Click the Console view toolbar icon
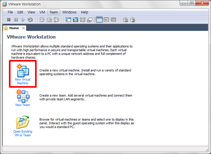Image resolution: width=211 pixels, height=154 pixels. click(113, 20)
